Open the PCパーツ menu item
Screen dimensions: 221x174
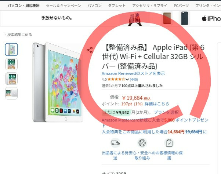(x=181, y=6)
